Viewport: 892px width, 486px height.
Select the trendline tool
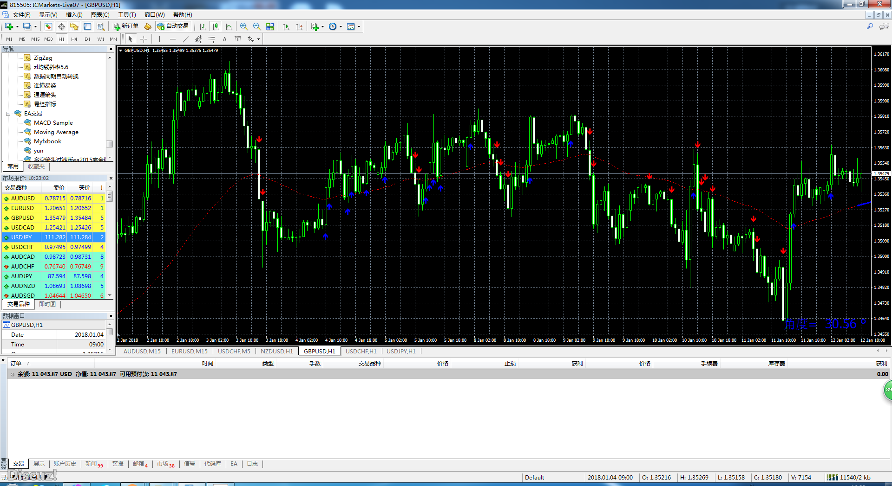tap(185, 39)
